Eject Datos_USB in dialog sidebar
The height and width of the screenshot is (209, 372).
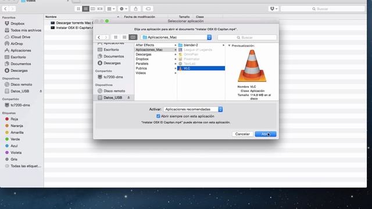click(128, 98)
